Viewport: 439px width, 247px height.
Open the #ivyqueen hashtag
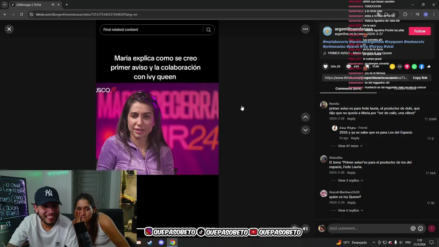pos(394,42)
